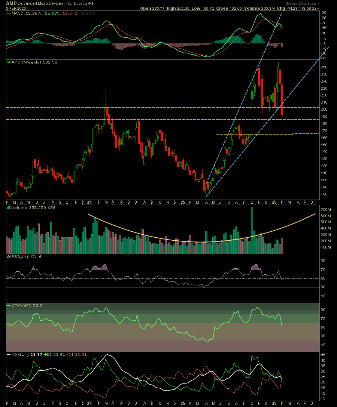The width and height of the screenshot is (337, 407).
Task: Click the white legend dash before ADX(14)
Action: (x=9, y=354)
